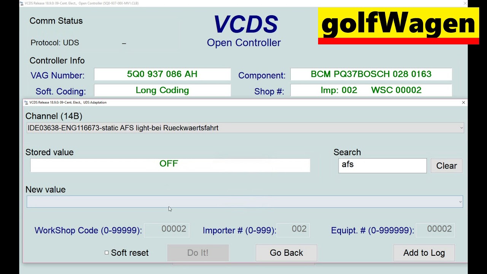This screenshot has height=274, width=487.
Task: Click the Component BCM PQ37BOSCH field
Action: (371, 75)
